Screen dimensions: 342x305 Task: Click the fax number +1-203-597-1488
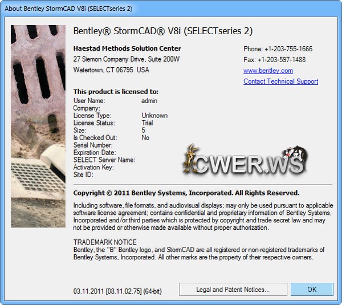pos(282,59)
